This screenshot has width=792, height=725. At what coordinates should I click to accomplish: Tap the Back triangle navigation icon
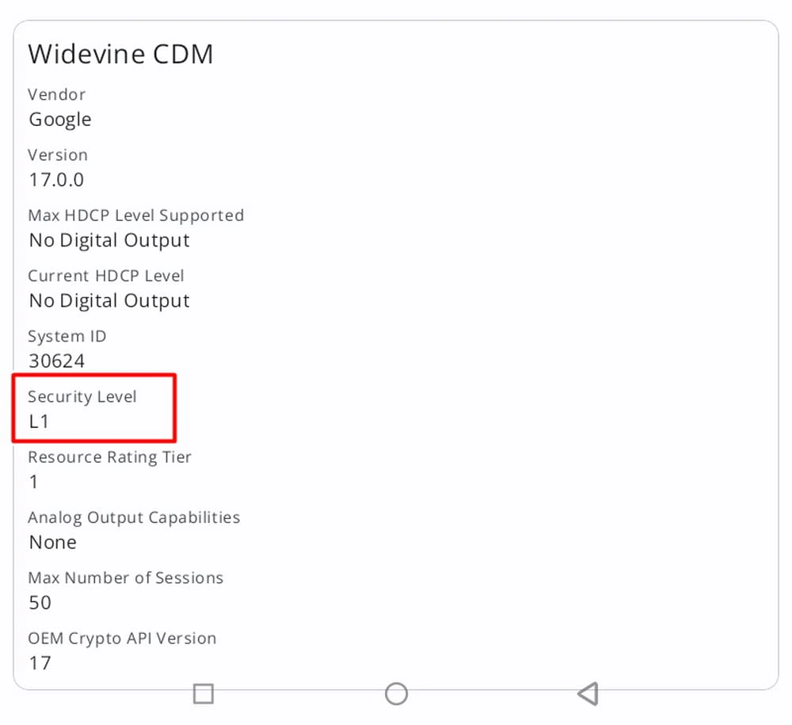tap(587, 694)
